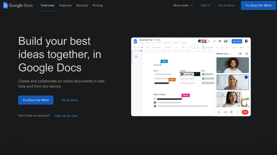Click the camera icon in the call panel
This screenshot has width=277, height=155.
(x=225, y=112)
